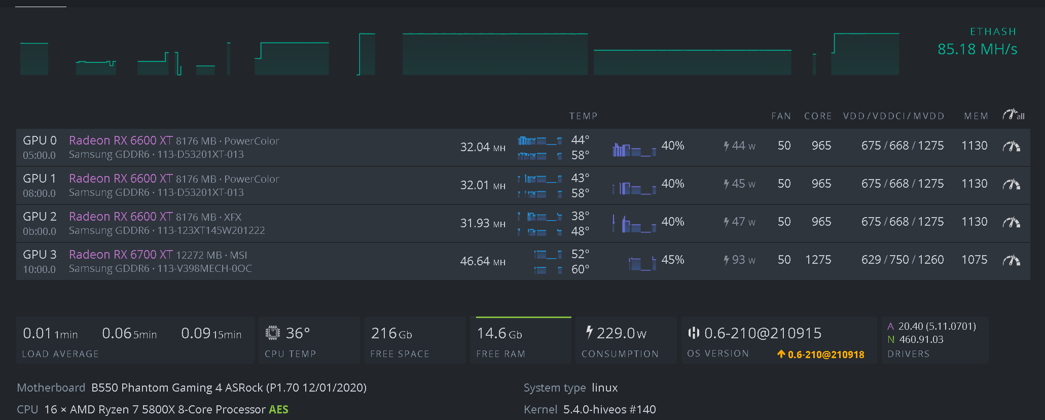
Task: Click the CPU chip temperature icon
Action: click(x=273, y=333)
